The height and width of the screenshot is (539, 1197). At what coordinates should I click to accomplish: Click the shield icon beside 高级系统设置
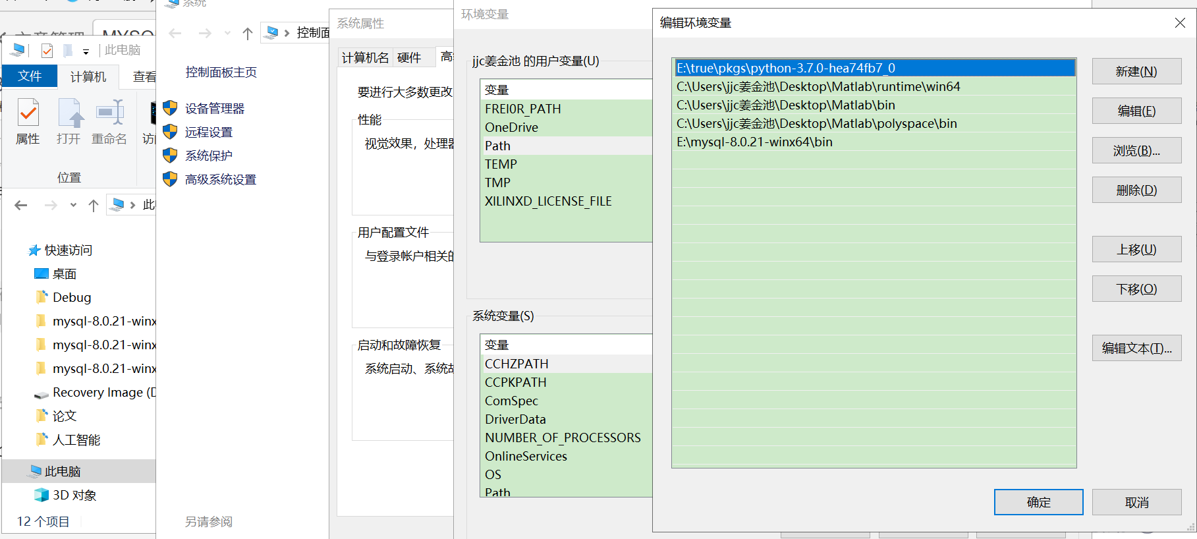(170, 179)
